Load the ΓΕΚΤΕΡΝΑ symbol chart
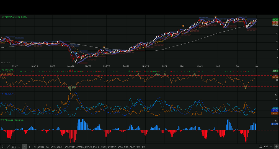The height and width of the screenshot is (149, 279). click(111, 147)
